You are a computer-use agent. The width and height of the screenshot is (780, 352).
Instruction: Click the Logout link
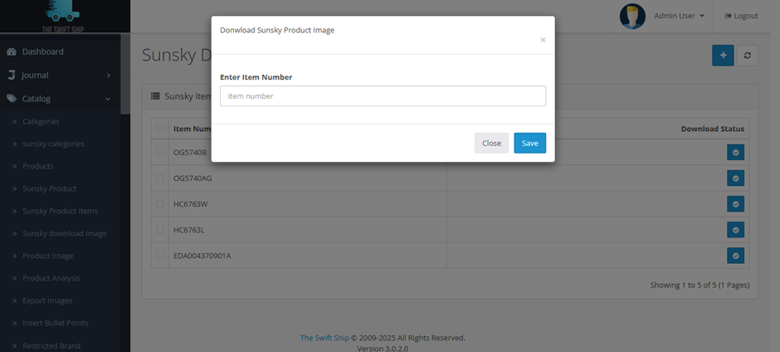[x=741, y=16]
